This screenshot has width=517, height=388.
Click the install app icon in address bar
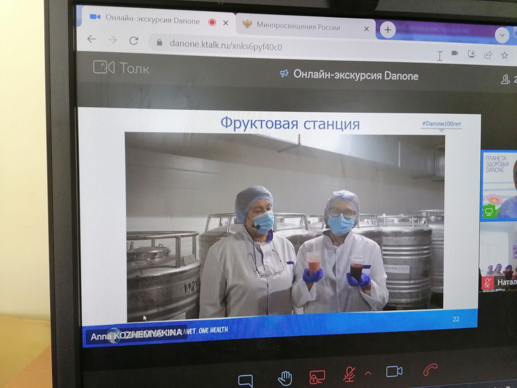(x=471, y=54)
